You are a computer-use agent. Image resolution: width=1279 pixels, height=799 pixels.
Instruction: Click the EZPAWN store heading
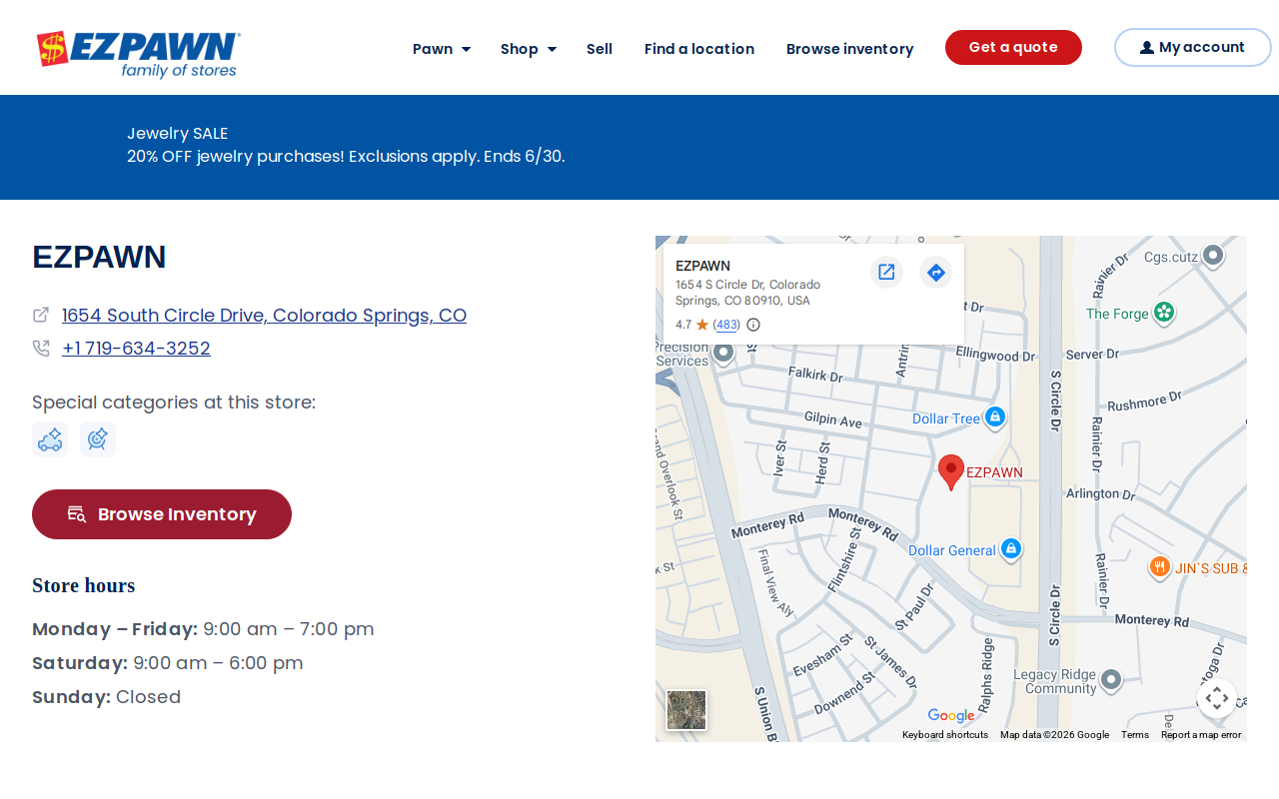coord(99,258)
